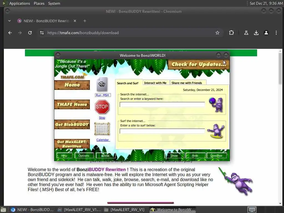Open the System menu
The height and width of the screenshot is (213, 284).
pos(54,3)
